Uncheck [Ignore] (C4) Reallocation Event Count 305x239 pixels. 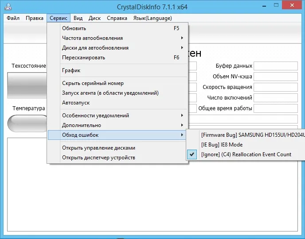(x=246, y=154)
